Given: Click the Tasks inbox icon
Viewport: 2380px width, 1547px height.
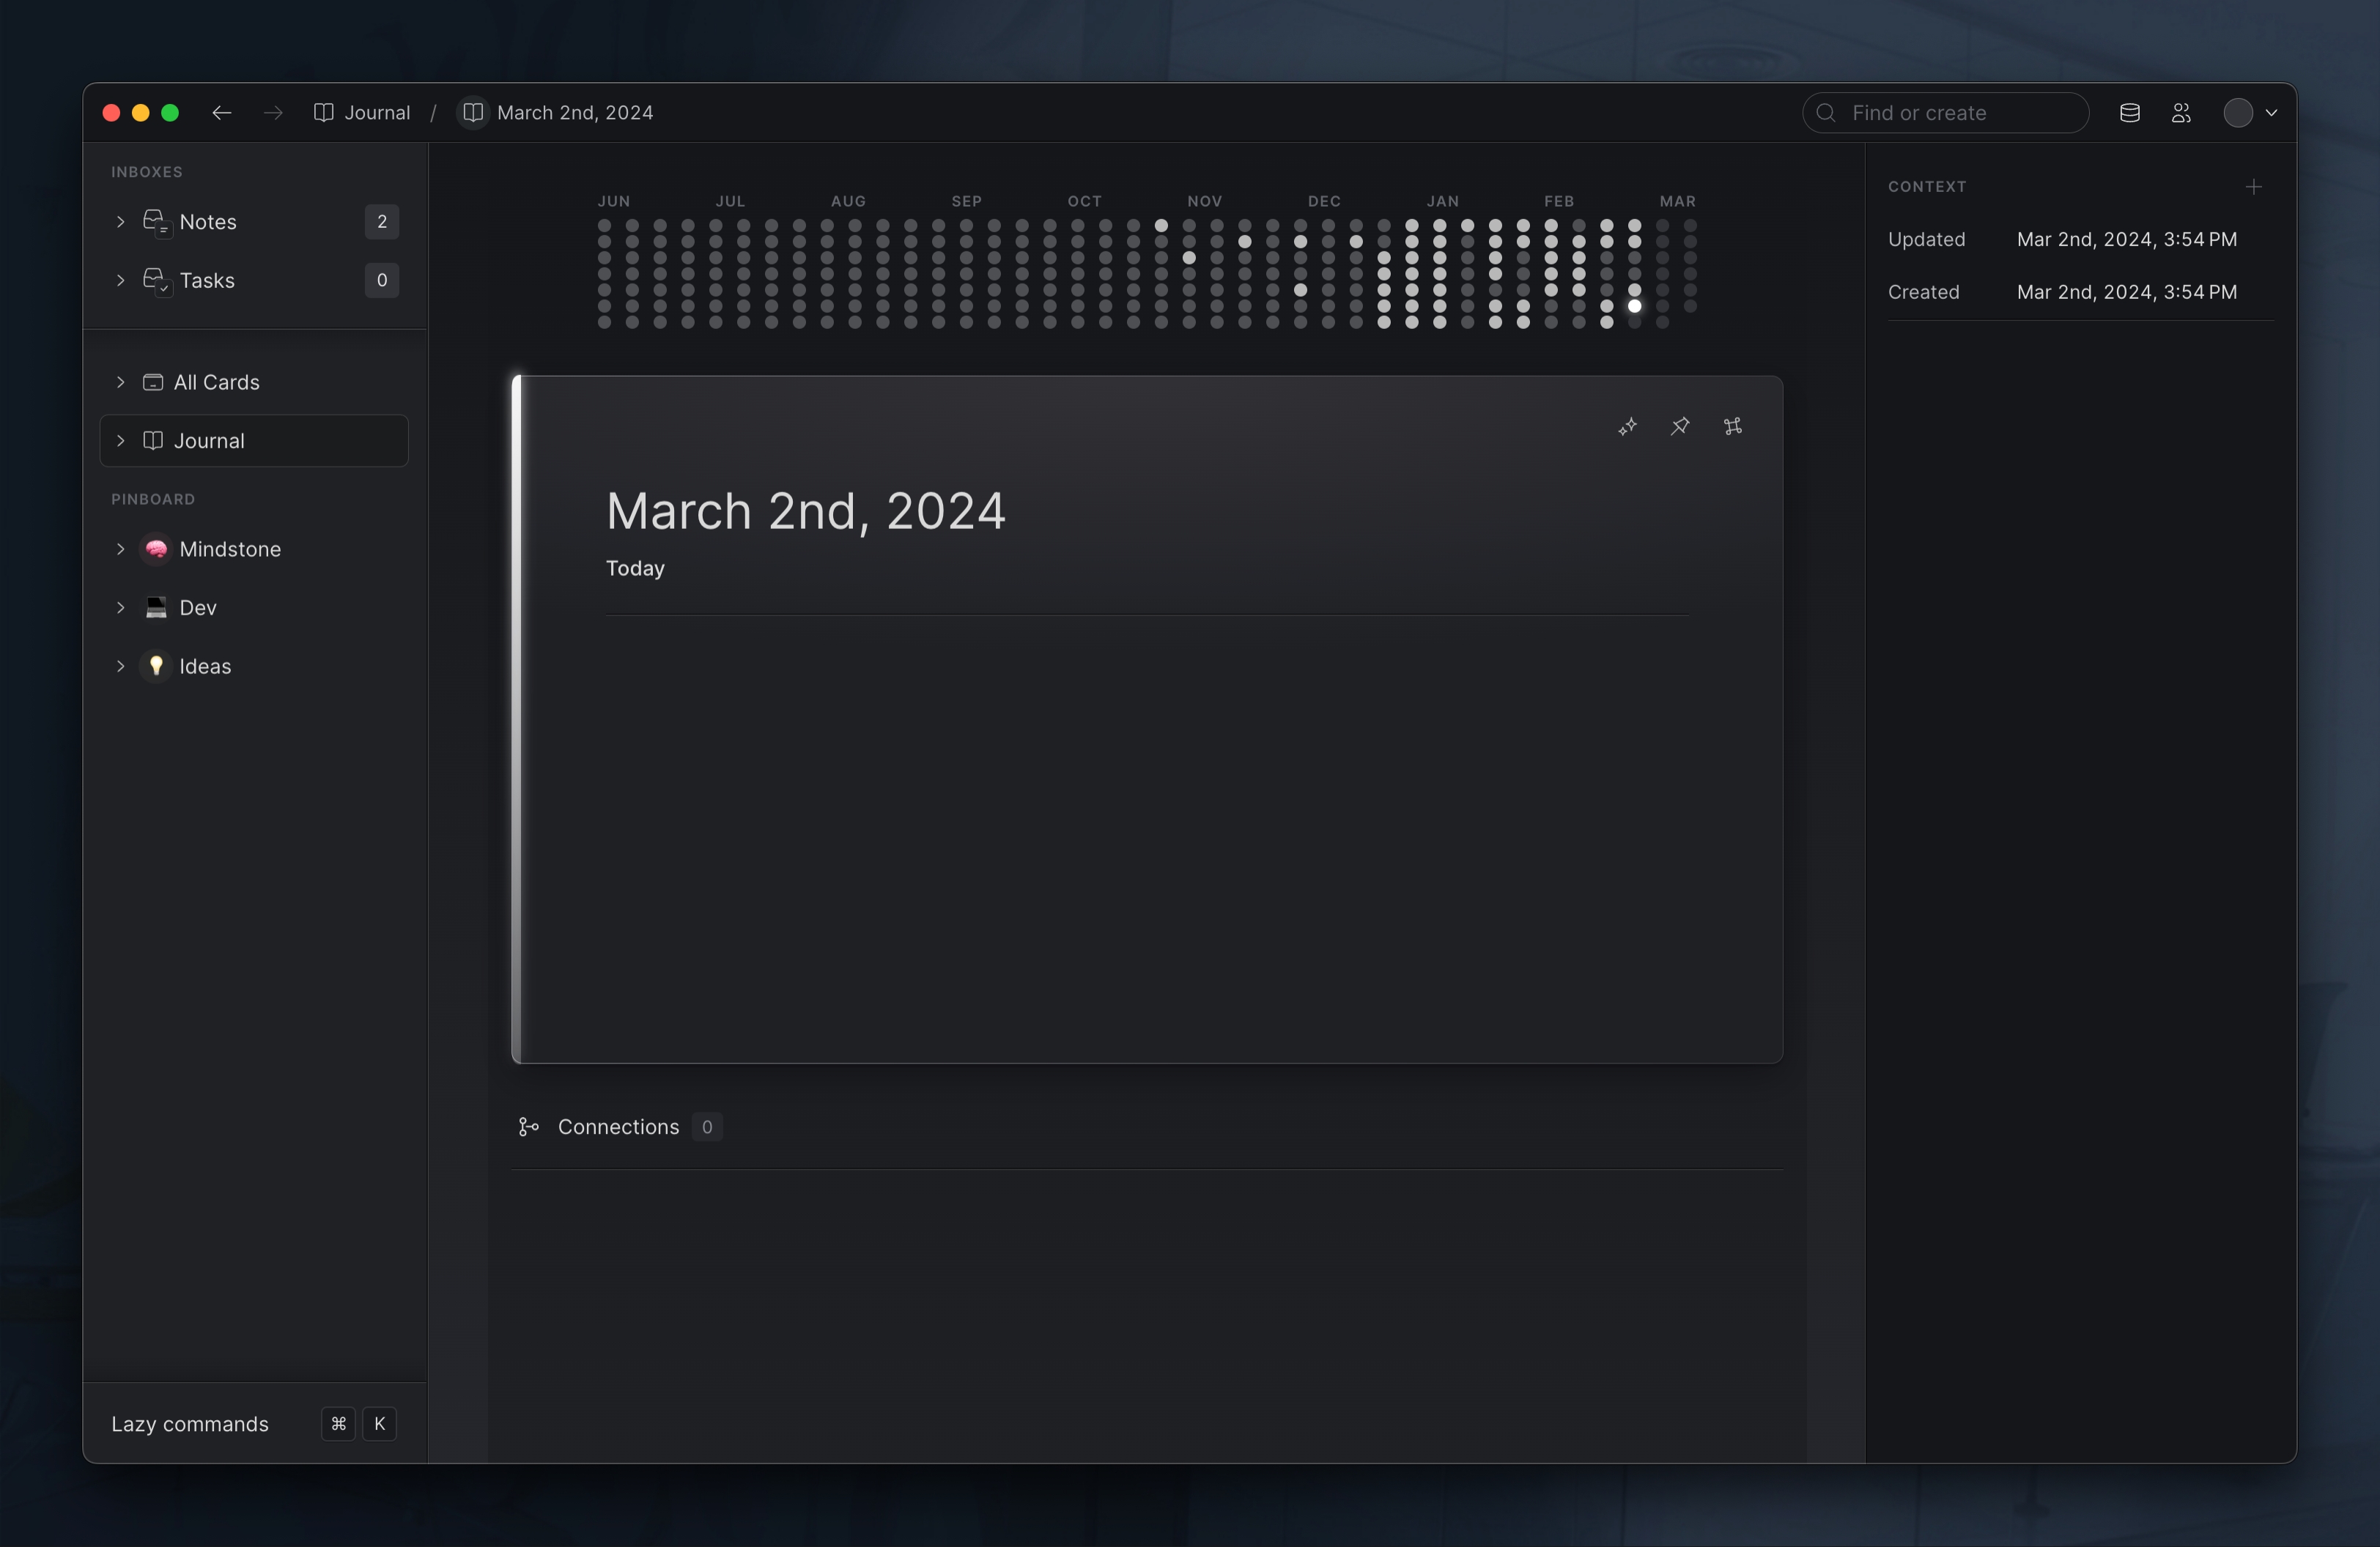Looking at the screenshot, I should 157,281.
